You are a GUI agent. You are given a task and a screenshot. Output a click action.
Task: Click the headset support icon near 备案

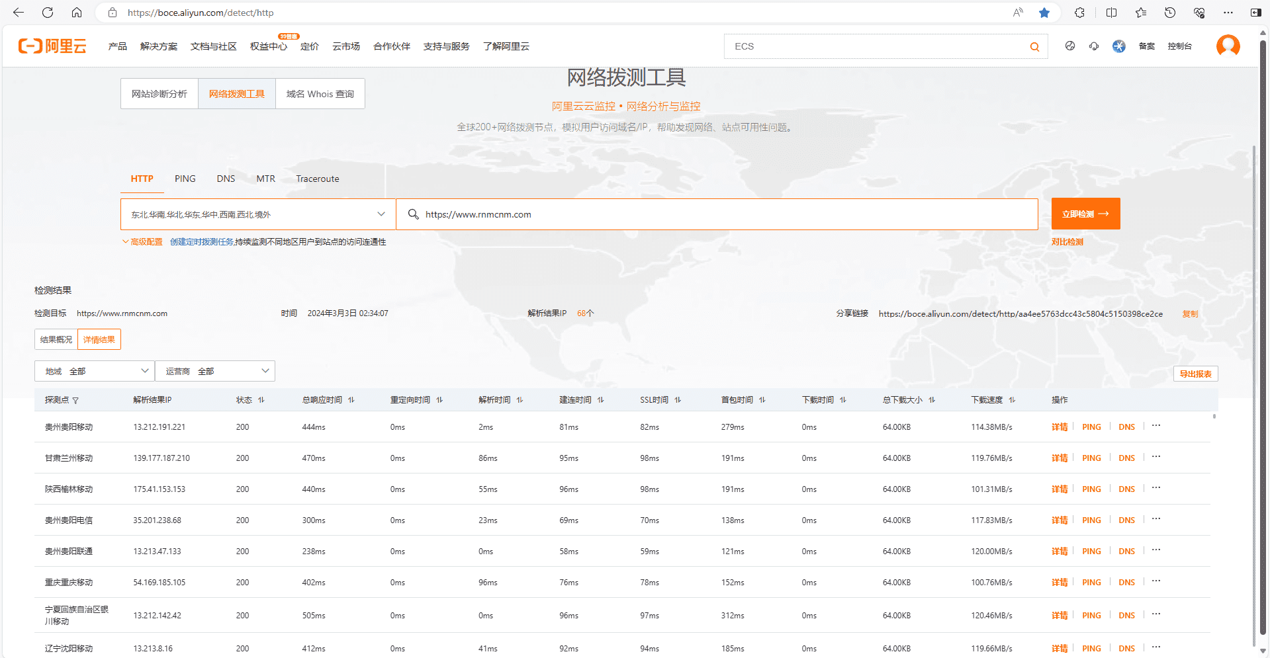pyautogui.click(x=1093, y=46)
